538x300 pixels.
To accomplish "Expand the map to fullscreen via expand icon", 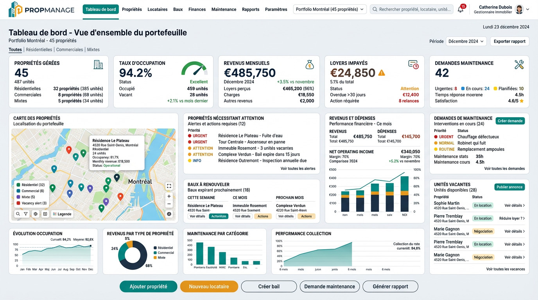I will 169,186.
